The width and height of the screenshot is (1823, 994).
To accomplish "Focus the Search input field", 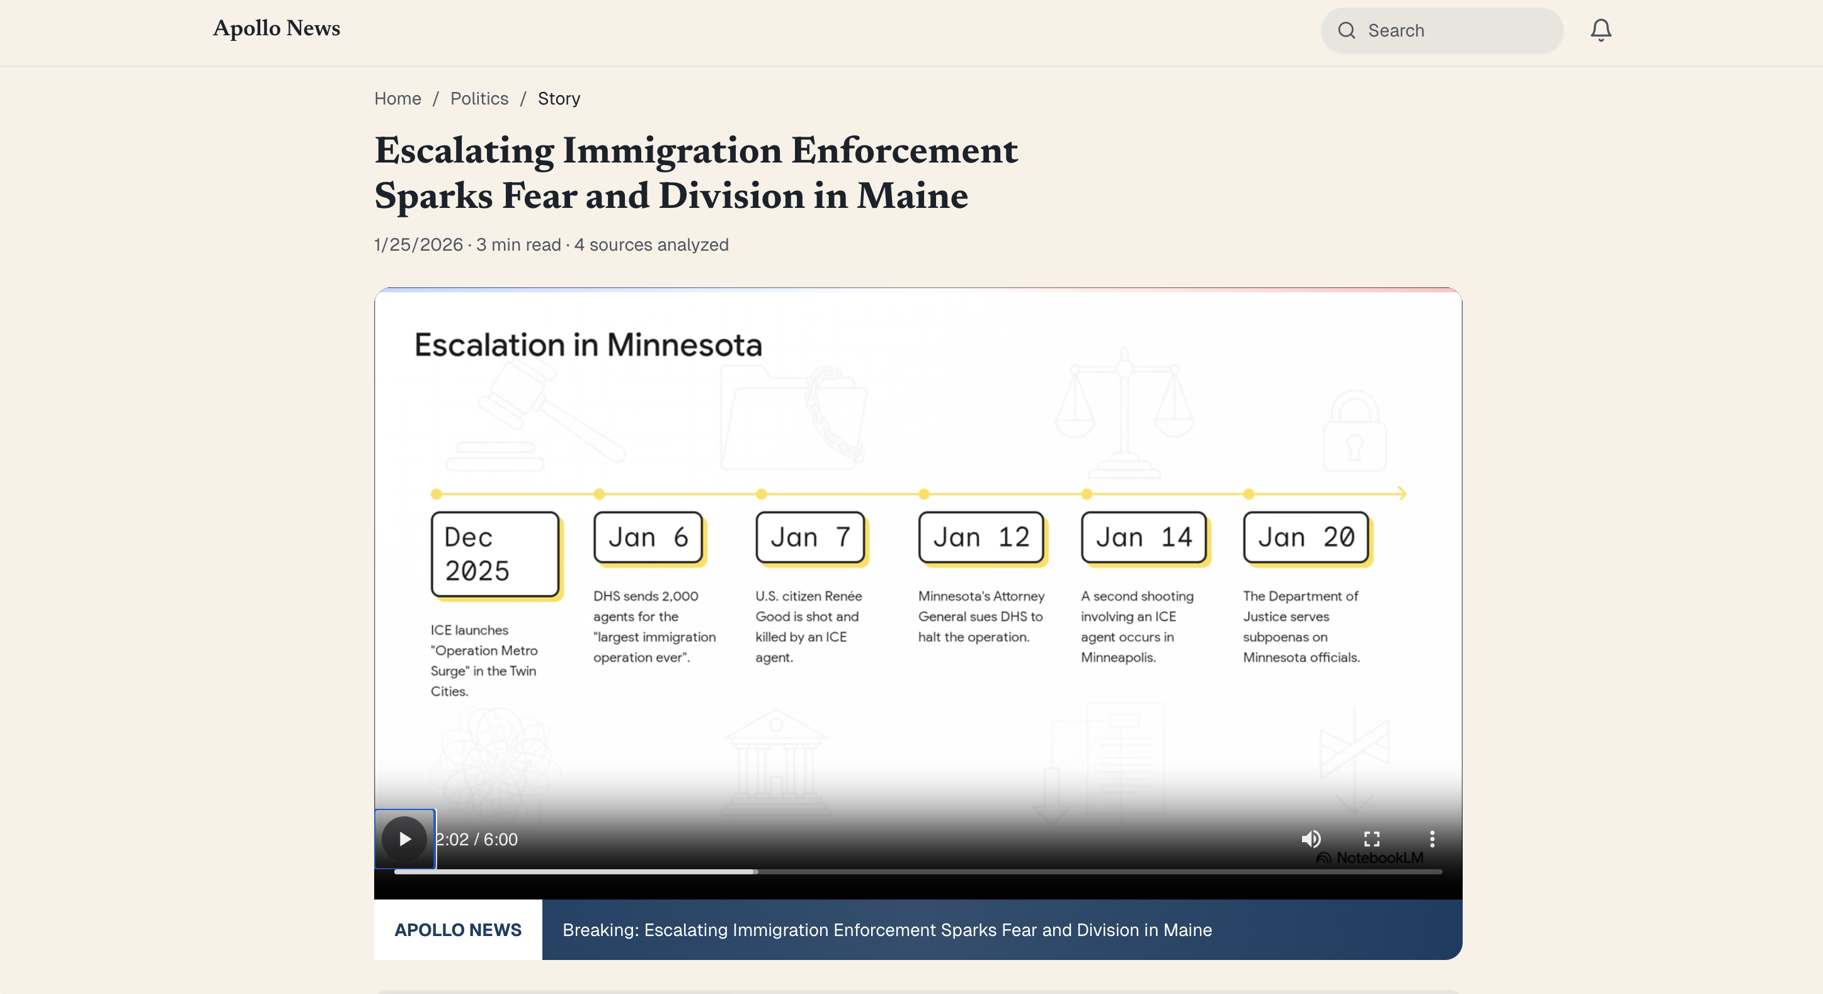I will pyautogui.click(x=1458, y=30).
